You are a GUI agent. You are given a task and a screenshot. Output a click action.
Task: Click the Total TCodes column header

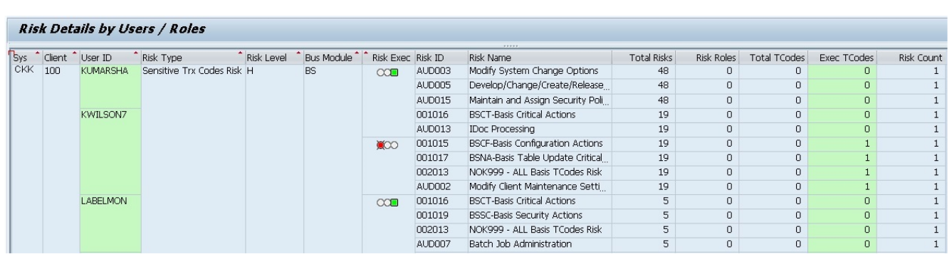773,57
